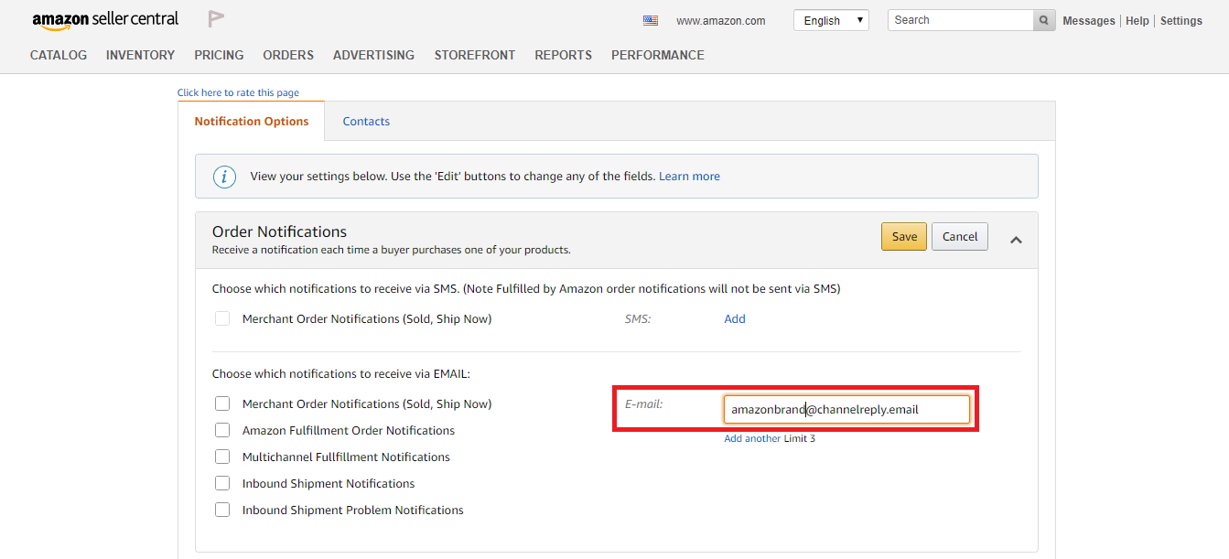Click the blue info icon
Viewport: 1229px width, 559px height.
224,177
